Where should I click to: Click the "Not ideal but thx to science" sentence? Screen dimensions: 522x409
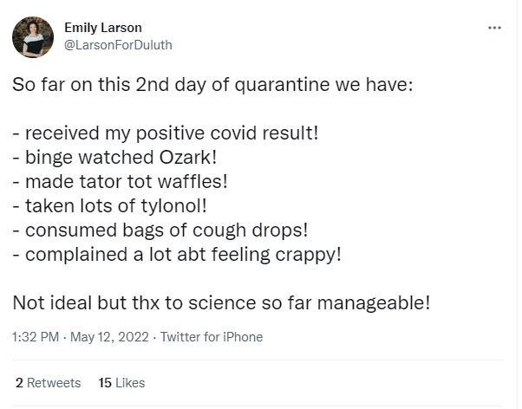click(221, 303)
